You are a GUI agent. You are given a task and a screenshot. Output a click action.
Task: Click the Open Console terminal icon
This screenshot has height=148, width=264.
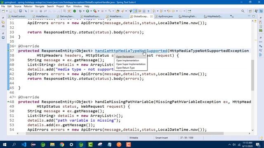click(x=20, y=11)
